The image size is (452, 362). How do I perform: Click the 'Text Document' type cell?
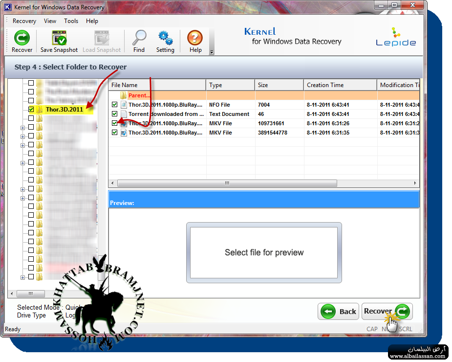pos(229,114)
